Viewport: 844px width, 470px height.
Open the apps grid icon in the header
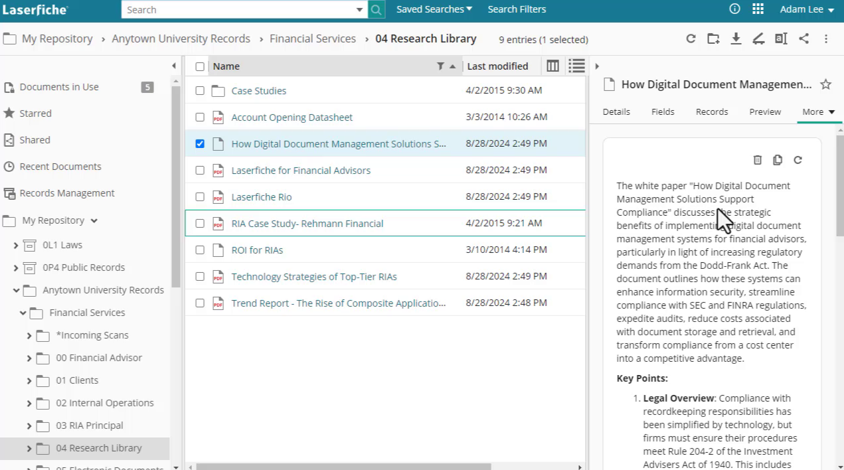758,9
